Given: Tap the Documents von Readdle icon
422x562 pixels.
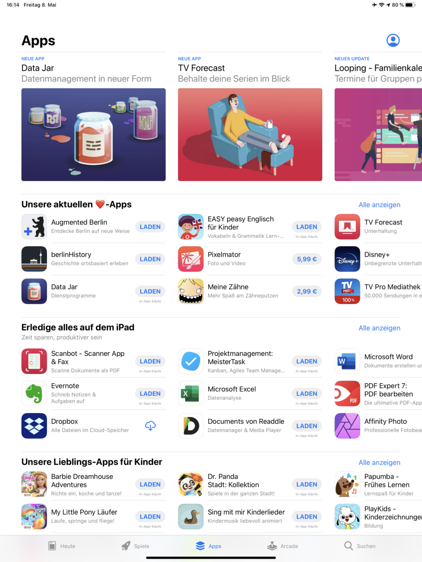Looking at the screenshot, I should pos(191,426).
